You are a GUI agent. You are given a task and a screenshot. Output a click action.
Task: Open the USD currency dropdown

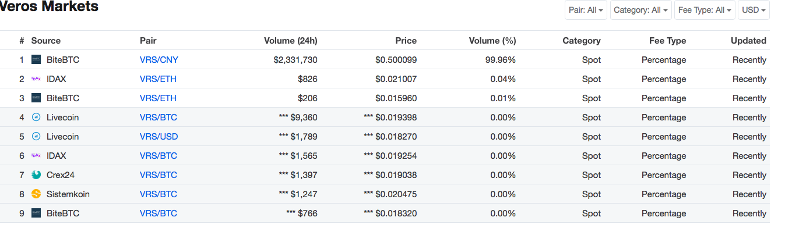coord(754,10)
